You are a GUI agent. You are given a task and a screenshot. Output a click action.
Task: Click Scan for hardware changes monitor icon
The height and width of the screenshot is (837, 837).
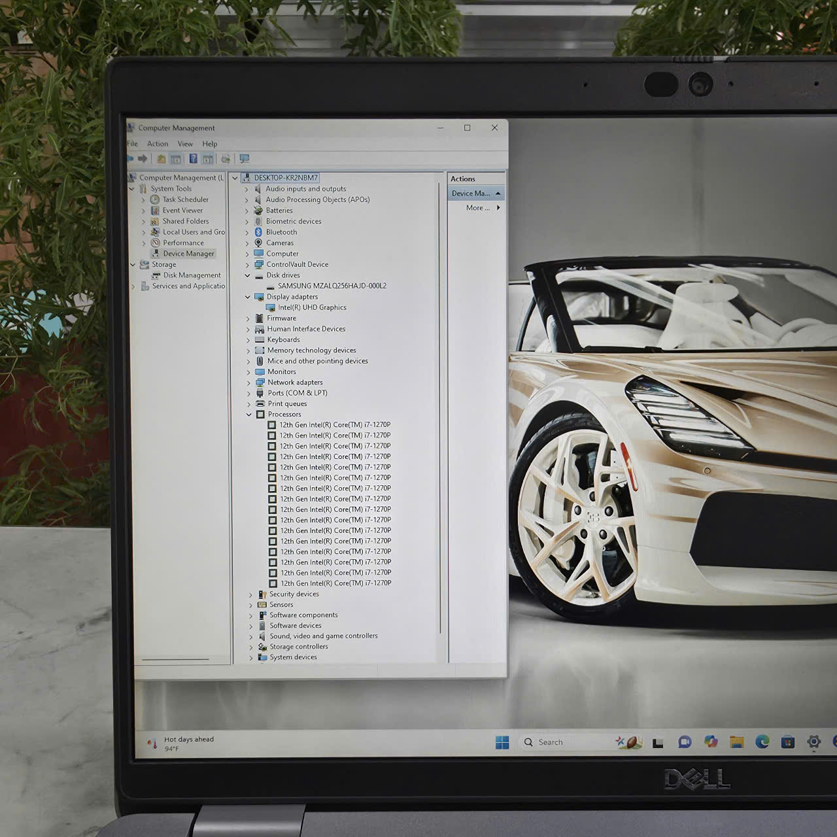(245, 159)
